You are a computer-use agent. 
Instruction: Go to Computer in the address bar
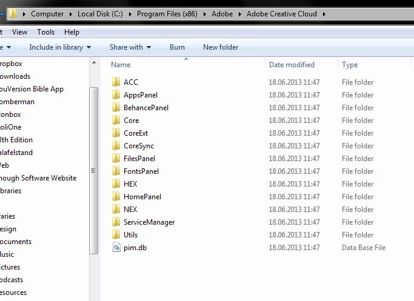[47, 14]
